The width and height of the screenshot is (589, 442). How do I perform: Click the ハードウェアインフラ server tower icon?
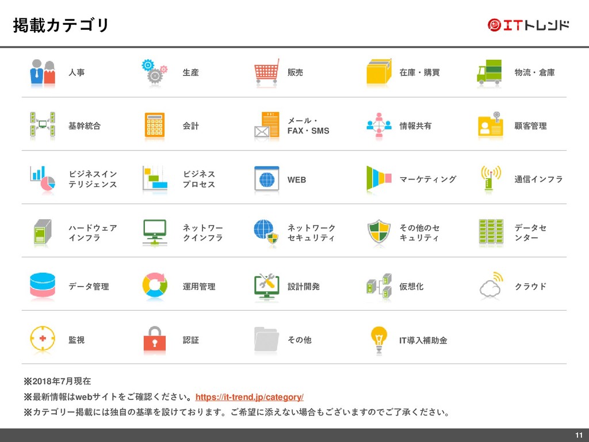click(43, 232)
